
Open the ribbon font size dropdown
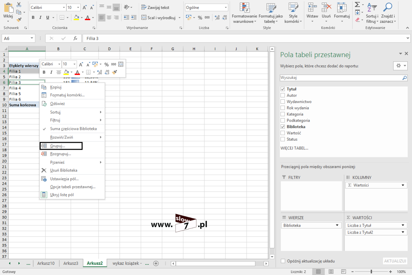[x=78, y=7]
